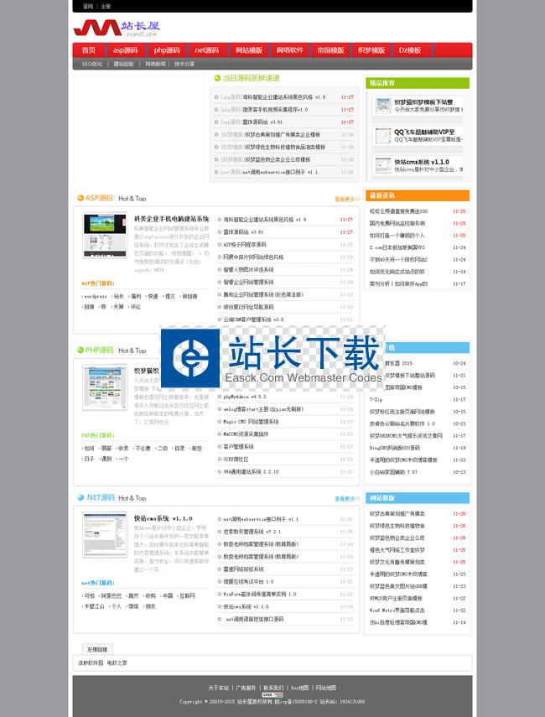Open 'YYA通用建站系统 2.2.10' entry
Screen dimensions: 545x717
point(251,471)
